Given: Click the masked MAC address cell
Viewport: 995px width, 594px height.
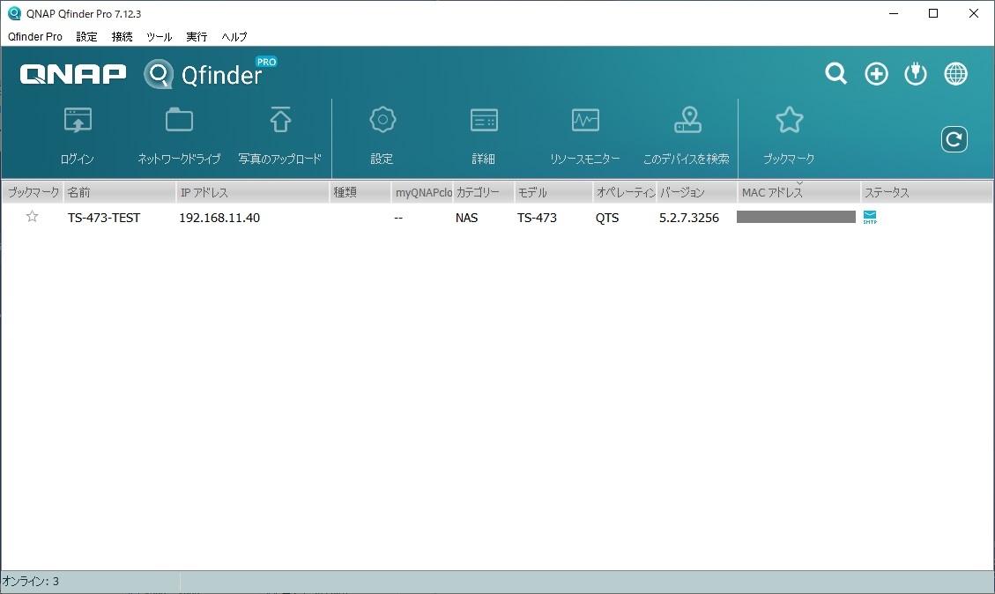Looking at the screenshot, I should coord(796,217).
